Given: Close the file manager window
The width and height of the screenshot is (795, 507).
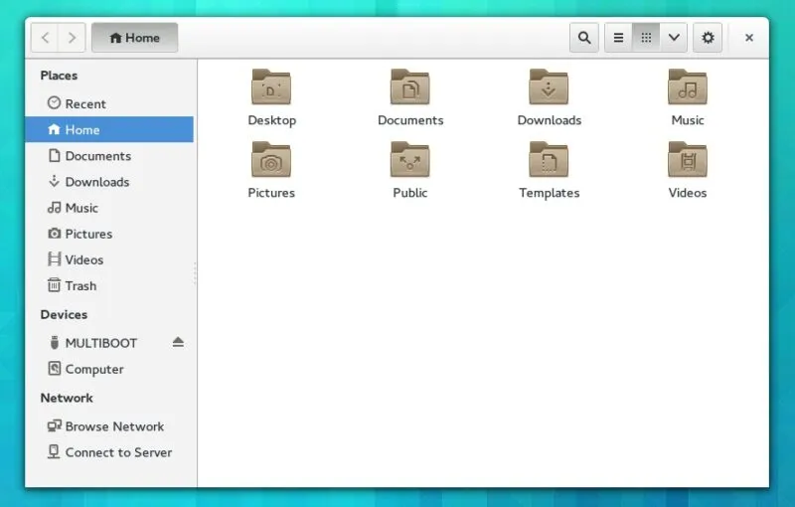Looking at the screenshot, I should [749, 38].
